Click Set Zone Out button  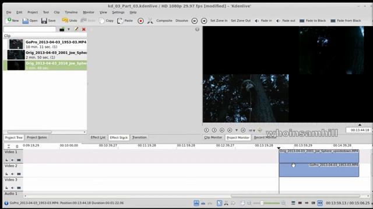tap(241, 21)
